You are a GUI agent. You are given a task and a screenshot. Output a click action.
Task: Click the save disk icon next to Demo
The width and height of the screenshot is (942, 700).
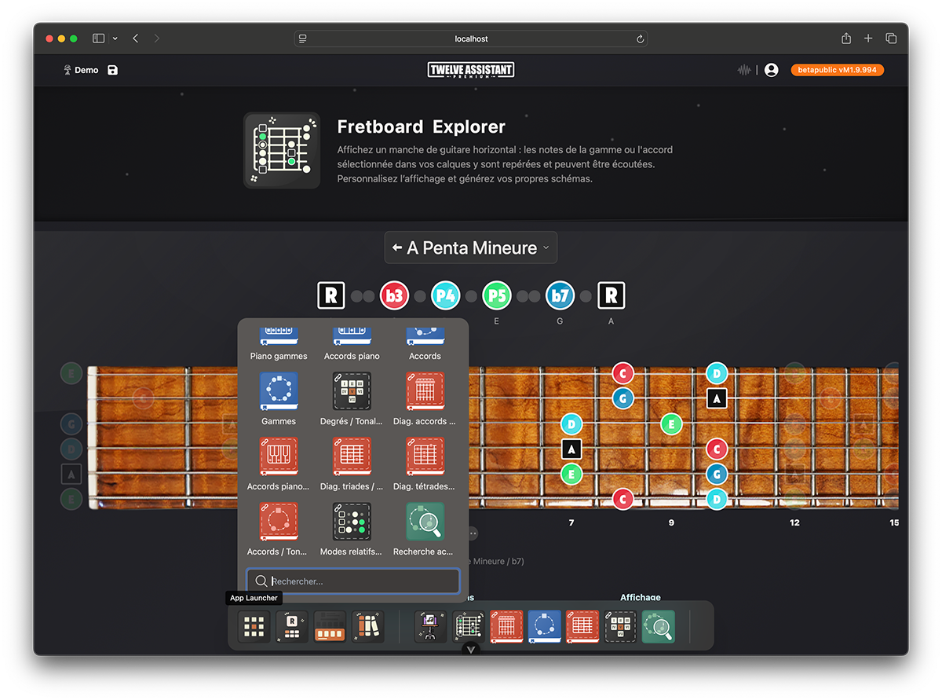tap(113, 70)
